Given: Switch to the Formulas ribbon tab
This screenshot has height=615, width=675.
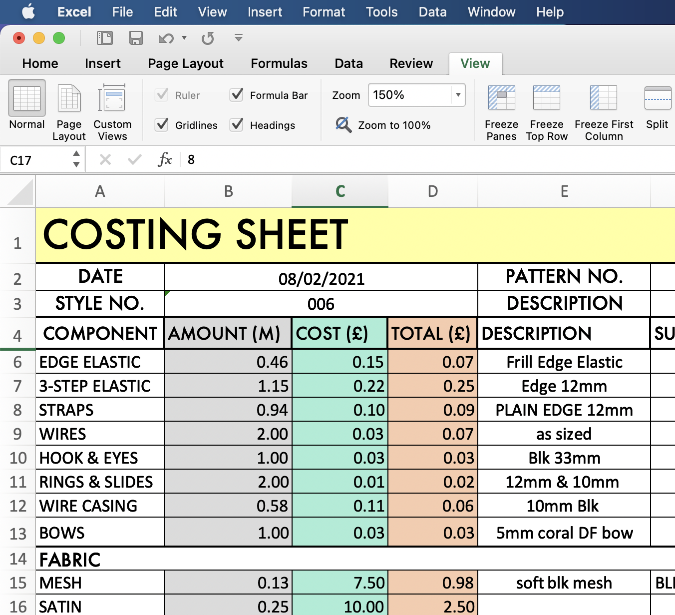Looking at the screenshot, I should coord(279,63).
